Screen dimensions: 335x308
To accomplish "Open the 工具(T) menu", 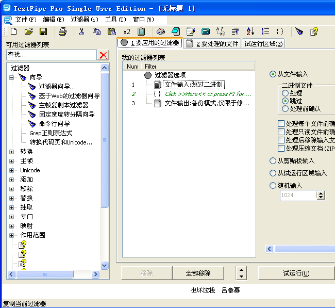I will tap(115, 20).
